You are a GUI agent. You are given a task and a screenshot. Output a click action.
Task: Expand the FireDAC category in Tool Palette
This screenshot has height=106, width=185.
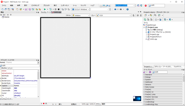144,90
